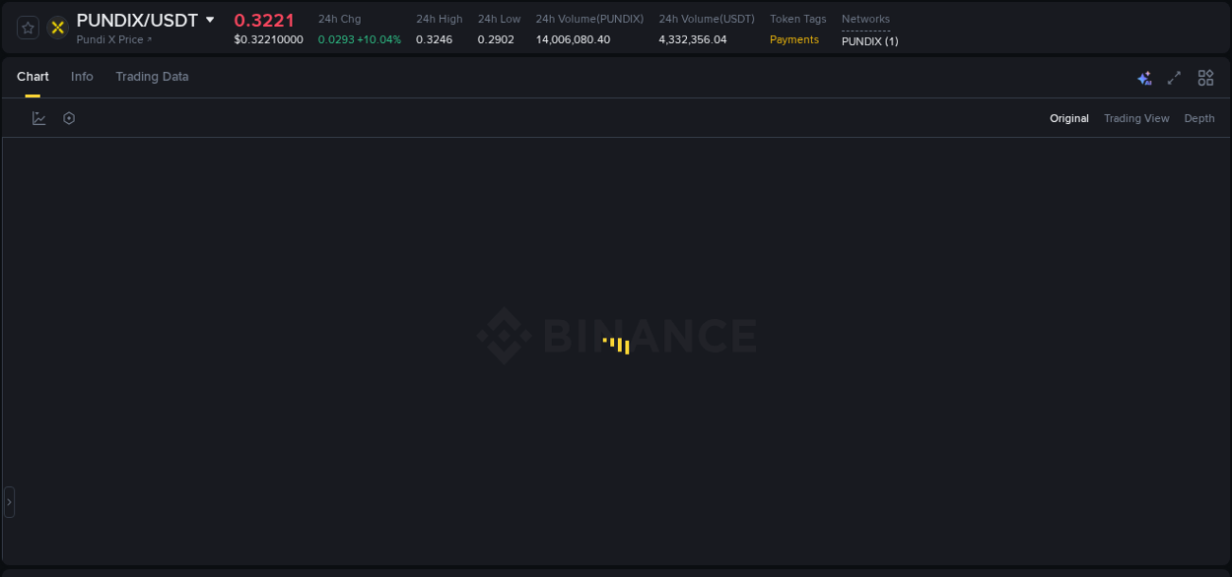Click the Payments token tag
Image resolution: width=1232 pixels, height=577 pixels.
coord(794,39)
